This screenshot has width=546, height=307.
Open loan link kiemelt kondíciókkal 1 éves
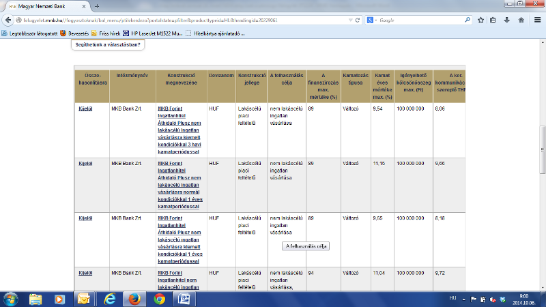pos(180,239)
